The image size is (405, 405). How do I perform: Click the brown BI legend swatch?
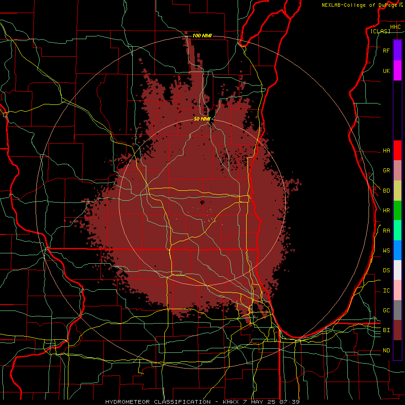pos(397,330)
